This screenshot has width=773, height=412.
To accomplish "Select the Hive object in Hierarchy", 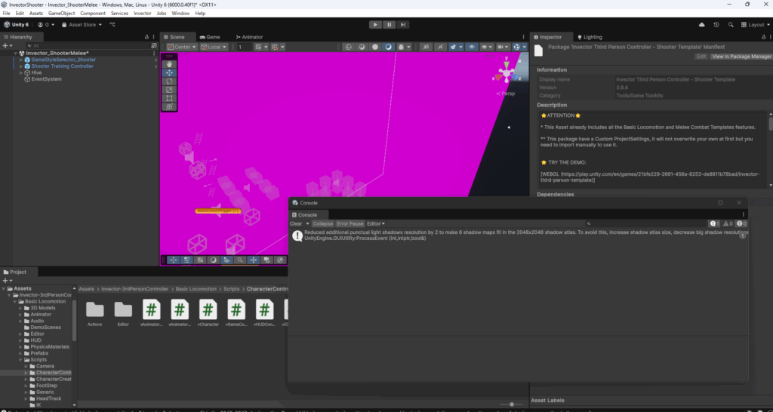I will (x=36, y=72).
